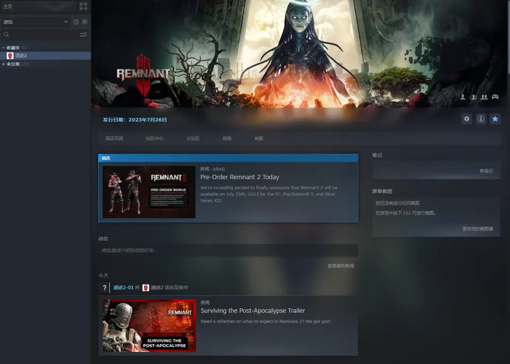Click the 笔记 section heading
510x364 pixels.
(377, 155)
